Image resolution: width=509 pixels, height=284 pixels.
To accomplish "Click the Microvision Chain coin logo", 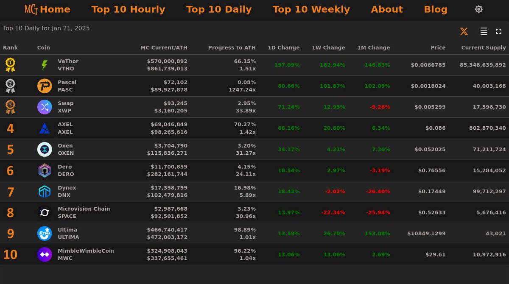I will pyautogui.click(x=45, y=212).
